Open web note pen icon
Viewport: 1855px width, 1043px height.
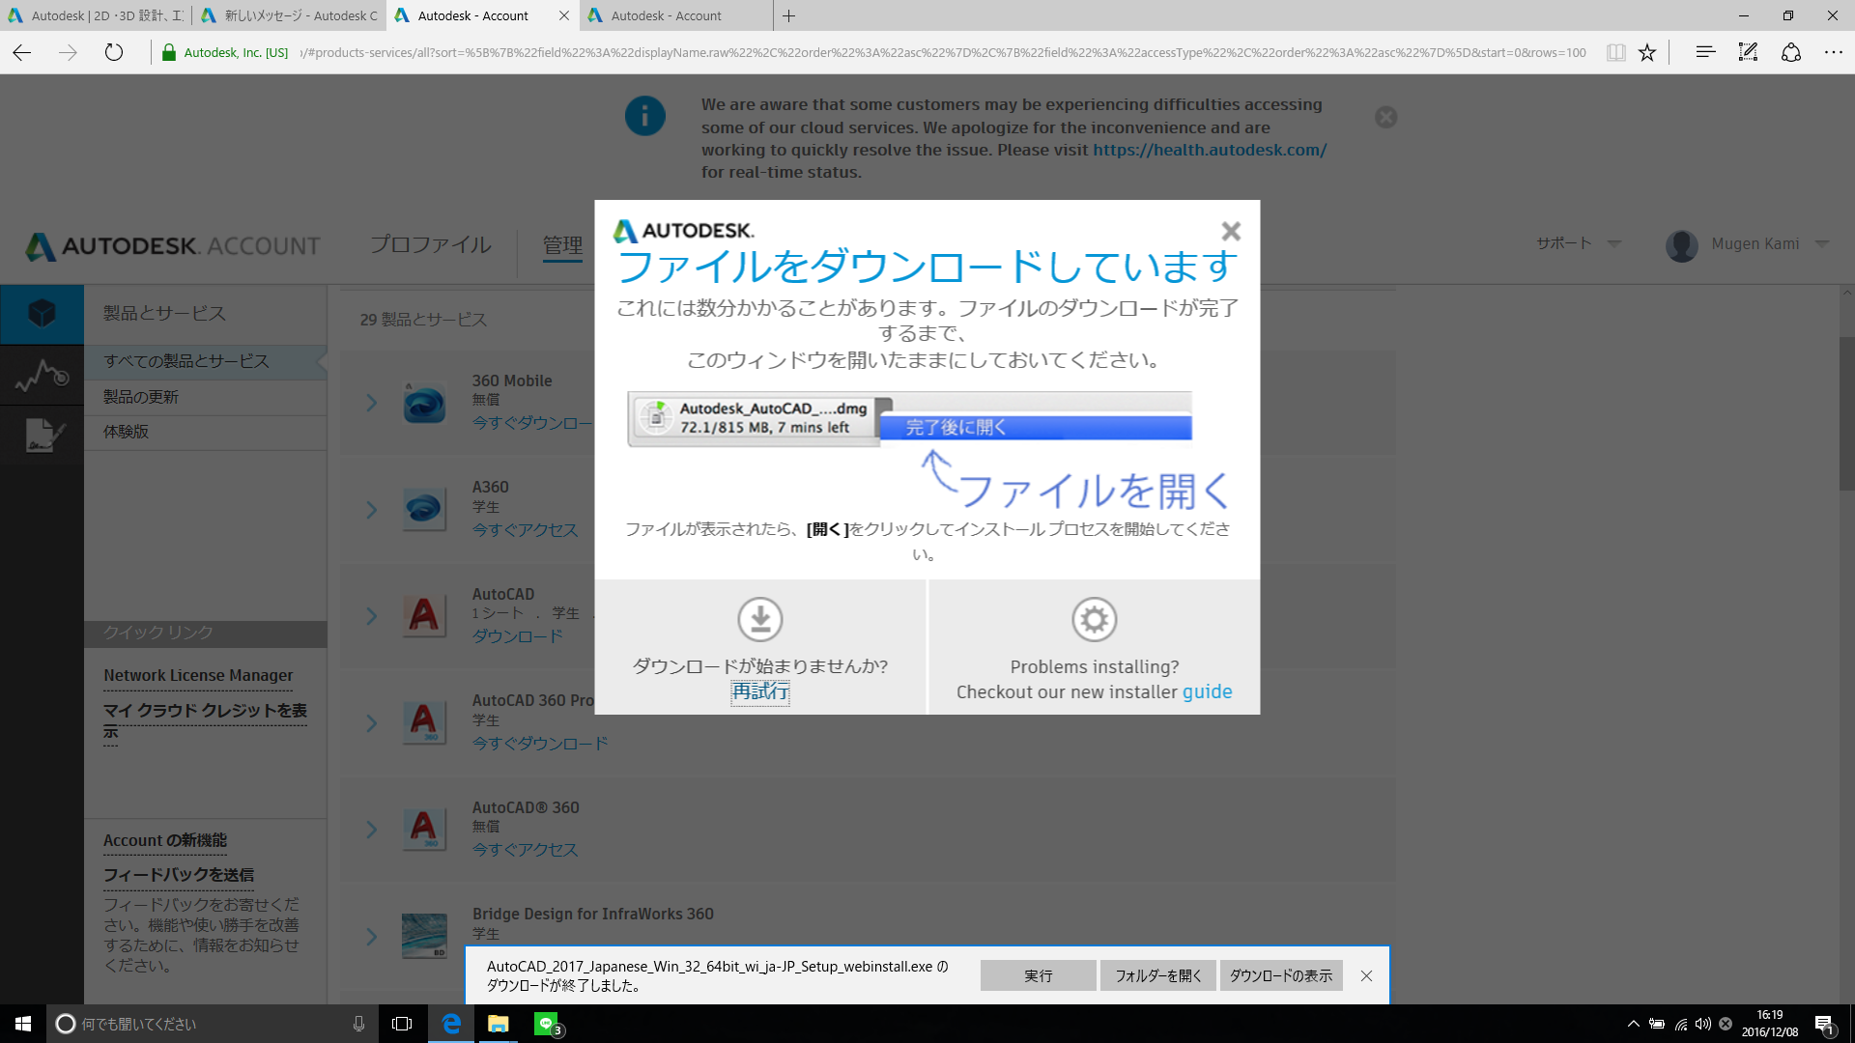tap(1748, 52)
